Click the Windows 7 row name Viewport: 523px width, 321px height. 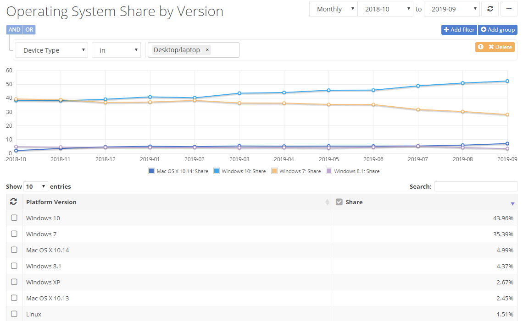coord(41,234)
